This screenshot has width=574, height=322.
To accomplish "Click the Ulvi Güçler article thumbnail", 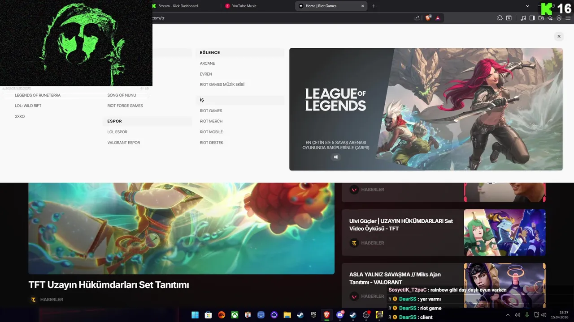I will (x=504, y=233).
